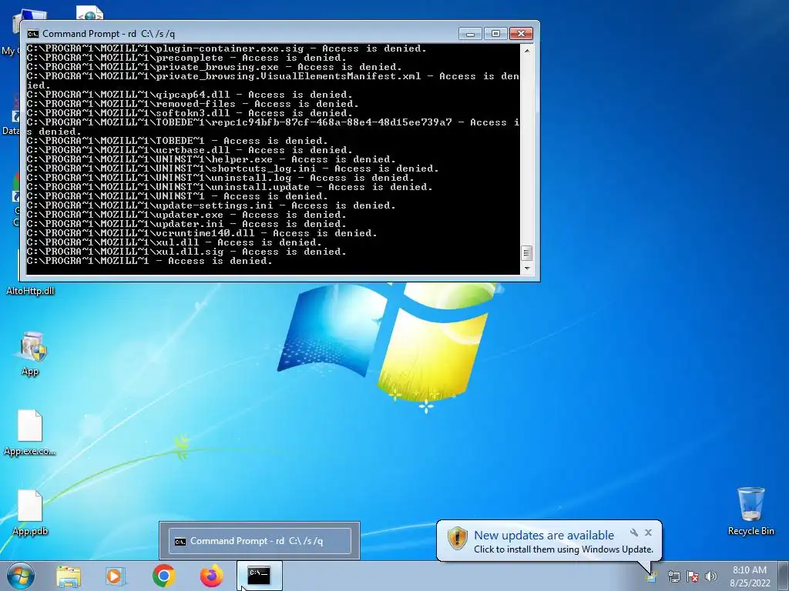Open Firefox from taskbar
Image resolution: width=789 pixels, height=591 pixels.
(x=211, y=576)
